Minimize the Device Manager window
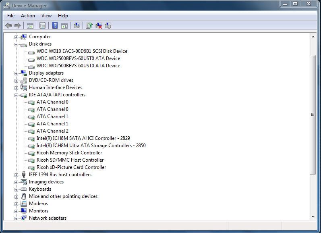The image size is (321, 233). point(285,4)
